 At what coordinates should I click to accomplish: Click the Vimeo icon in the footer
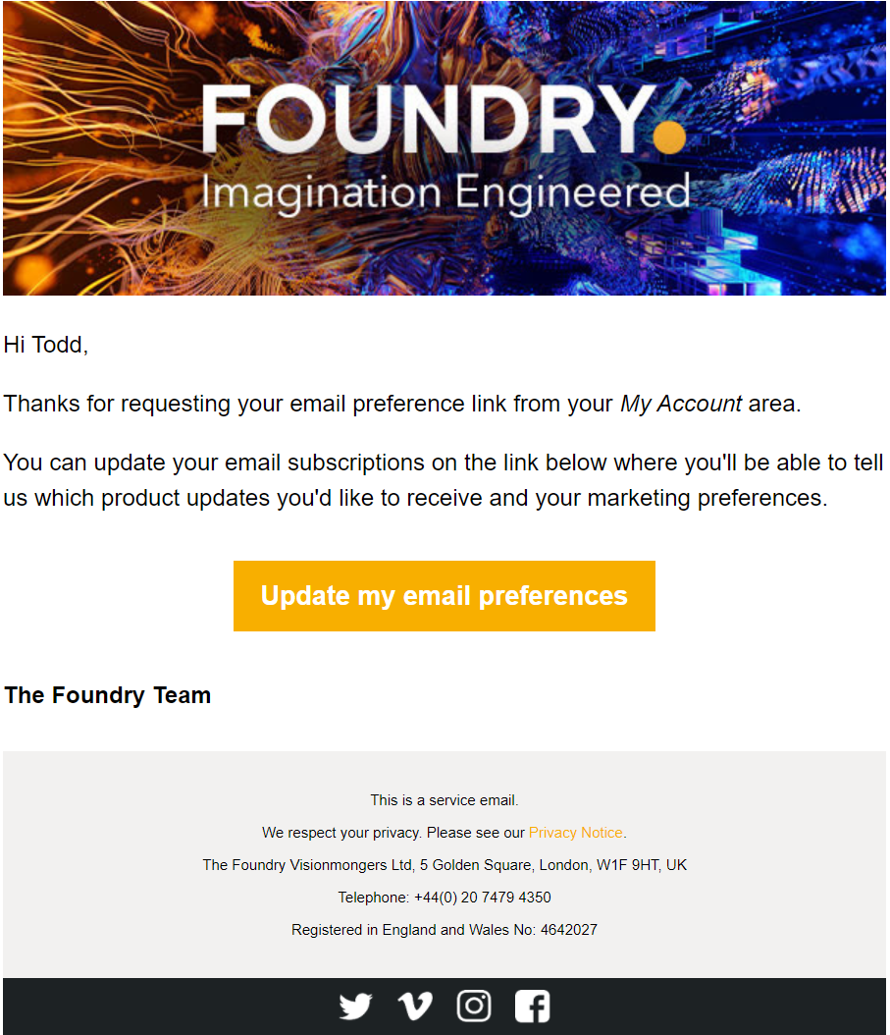click(x=414, y=1006)
